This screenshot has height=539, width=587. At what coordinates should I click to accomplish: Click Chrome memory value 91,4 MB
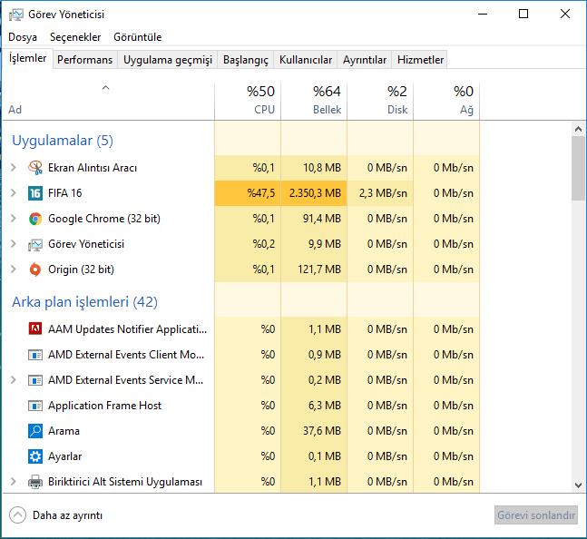(322, 219)
